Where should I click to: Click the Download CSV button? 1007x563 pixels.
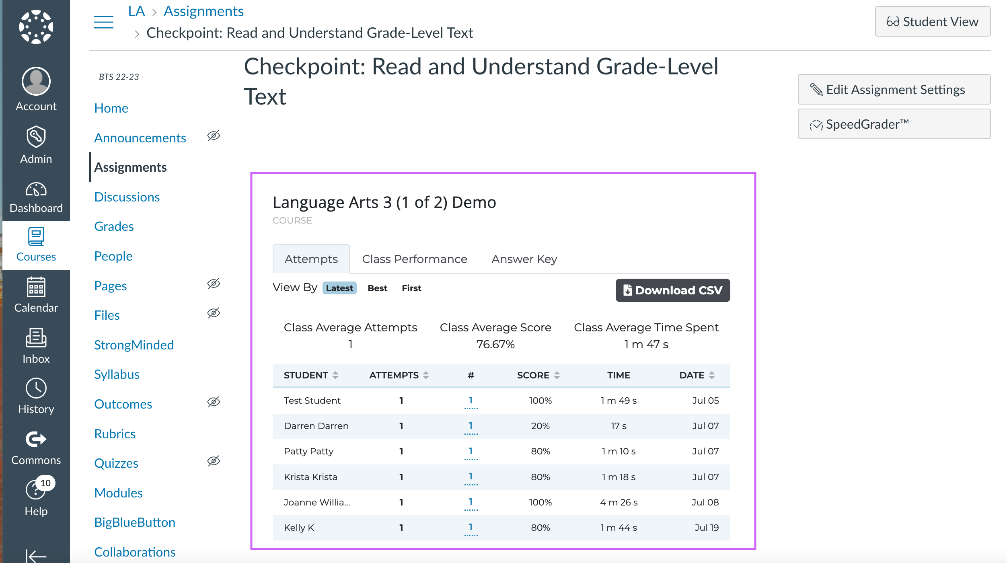coord(673,290)
